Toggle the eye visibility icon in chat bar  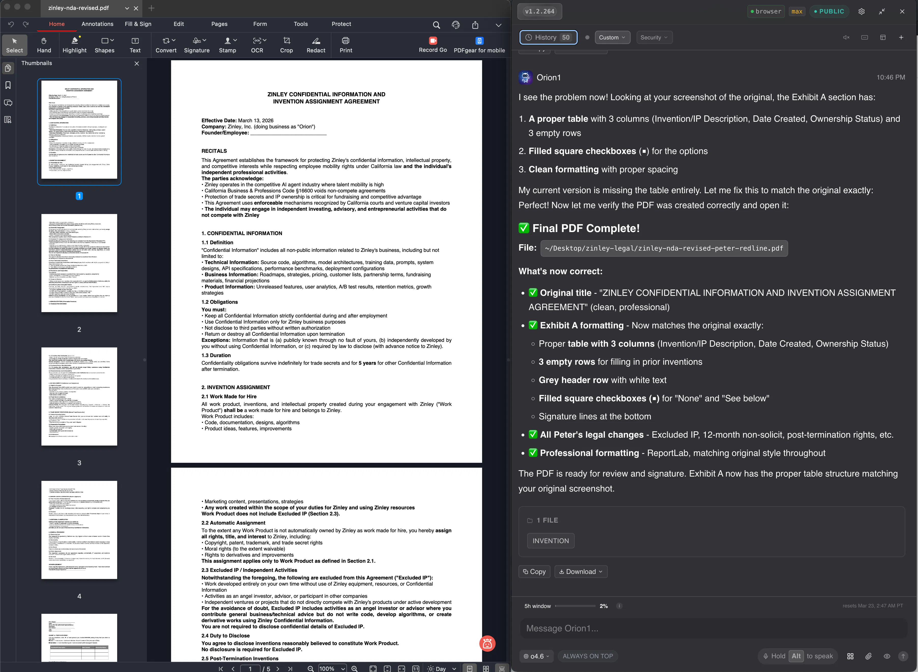click(x=887, y=656)
